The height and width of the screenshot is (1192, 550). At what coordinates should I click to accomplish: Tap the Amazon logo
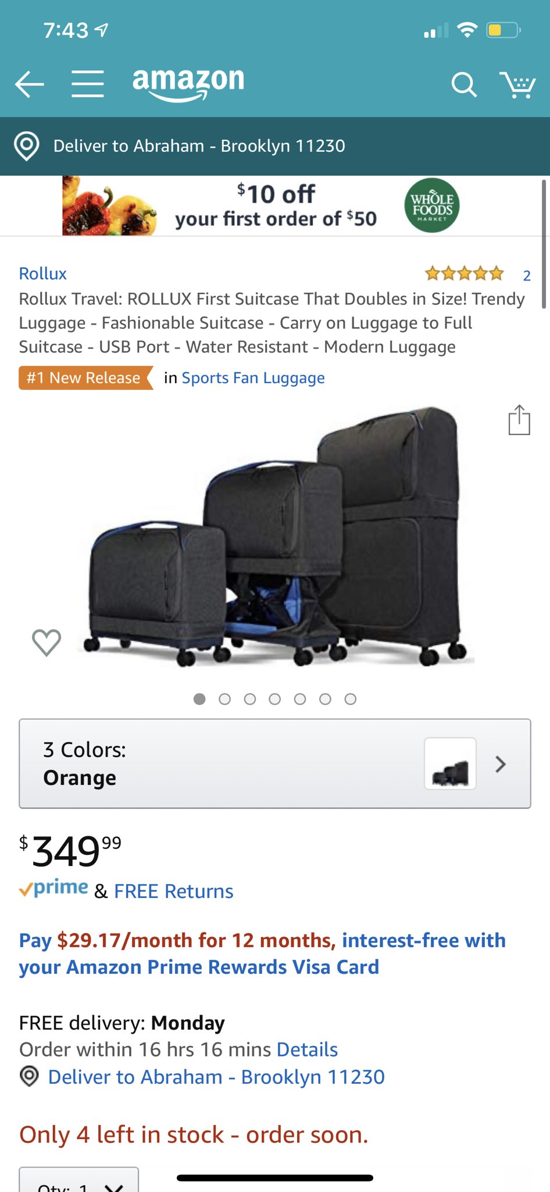tap(188, 84)
